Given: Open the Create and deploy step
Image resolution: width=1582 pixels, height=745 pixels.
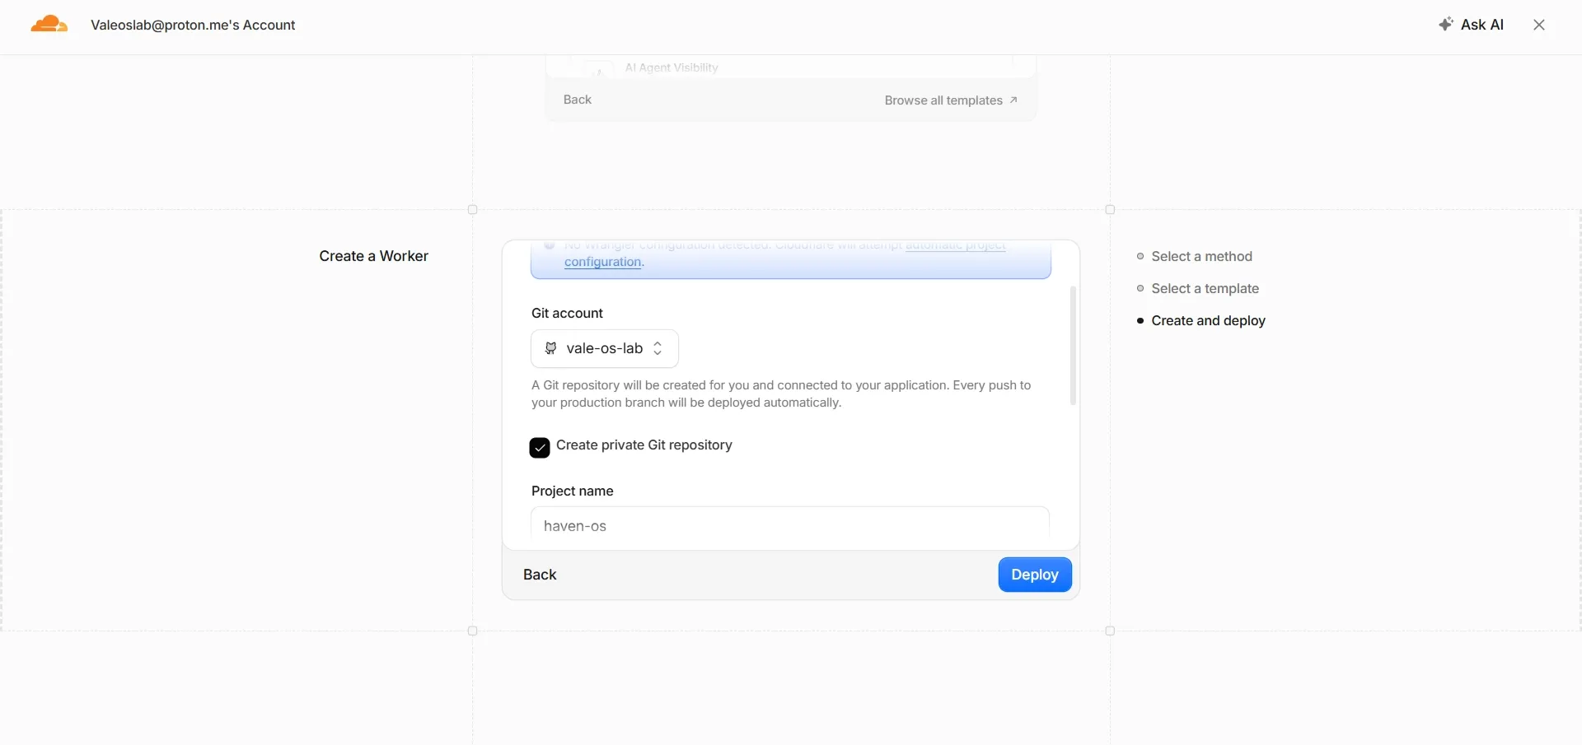Looking at the screenshot, I should (1208, 320).
